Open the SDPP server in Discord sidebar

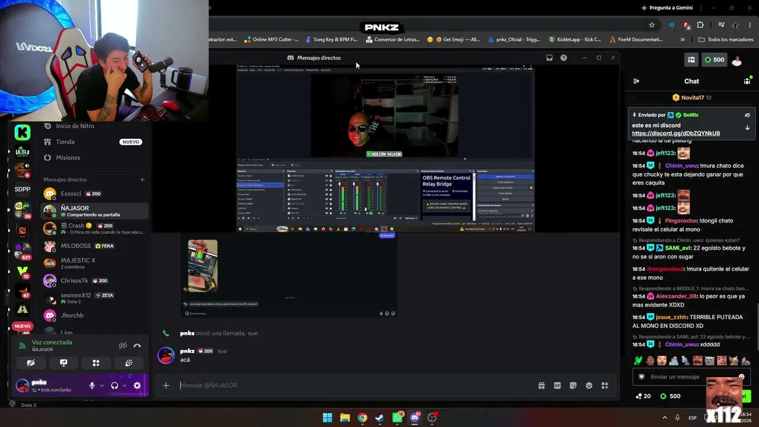(x=23, y=189)
